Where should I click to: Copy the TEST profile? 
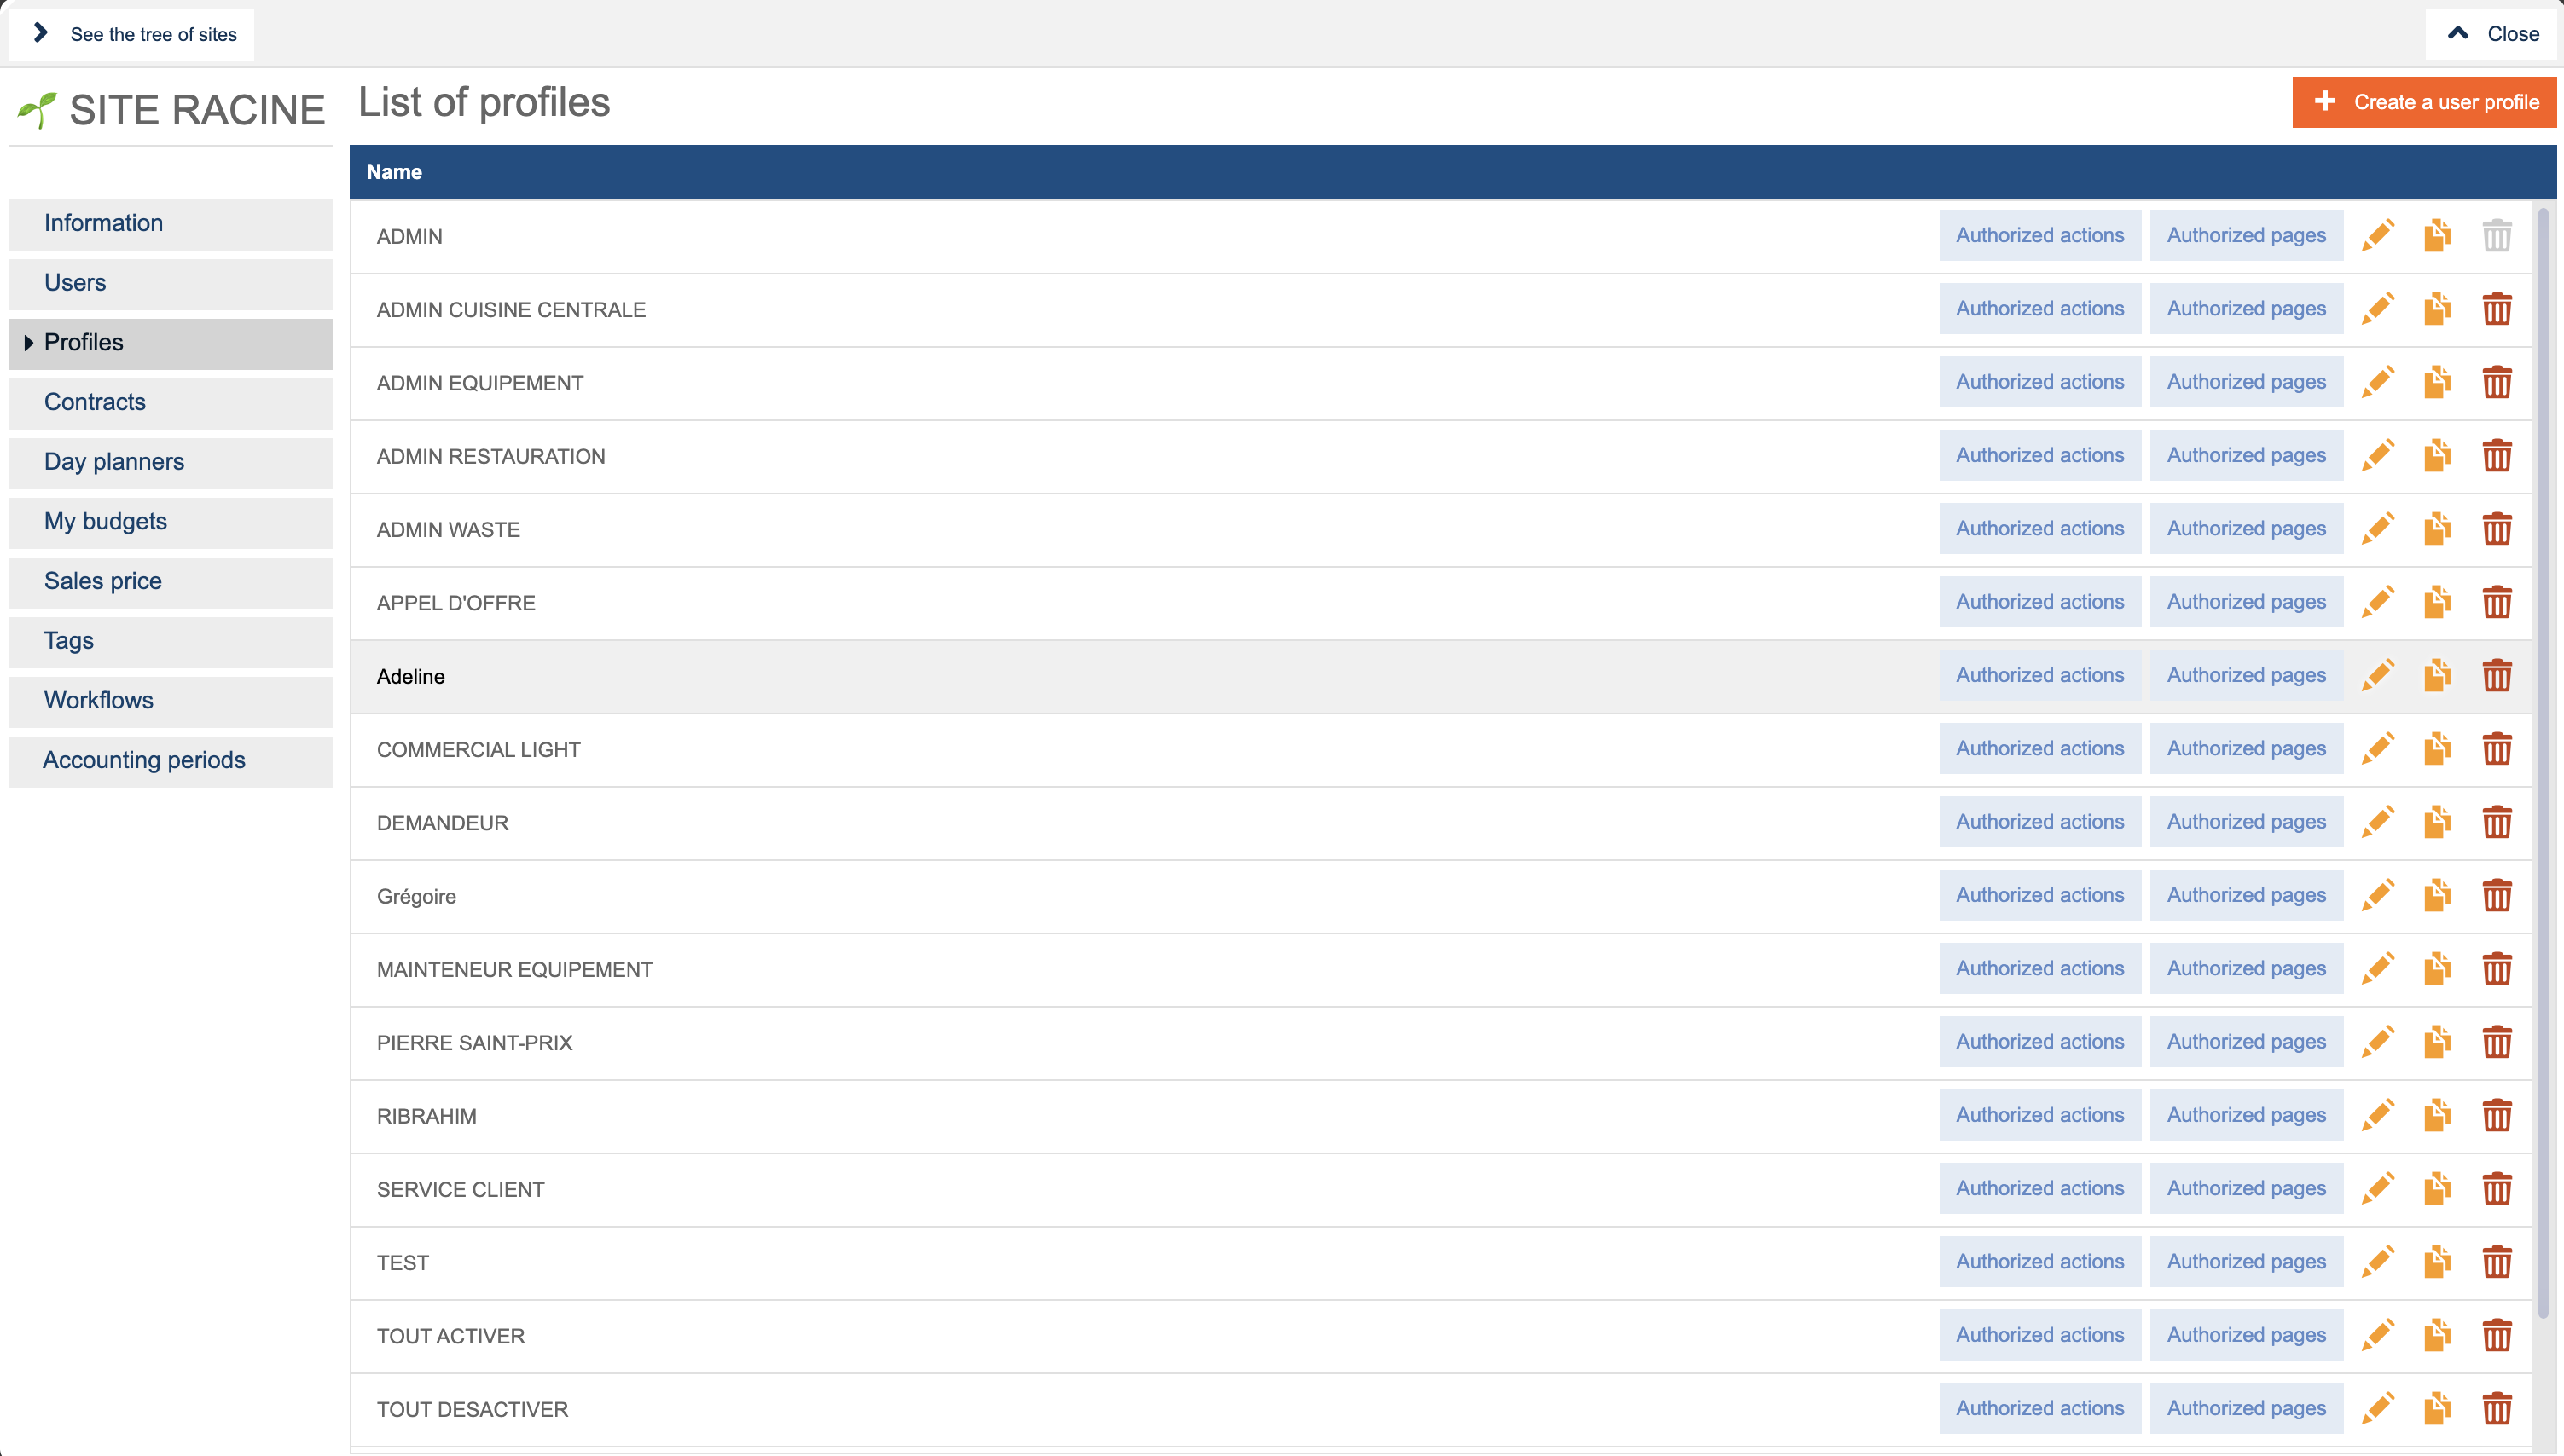[x=2437, y=1262]
